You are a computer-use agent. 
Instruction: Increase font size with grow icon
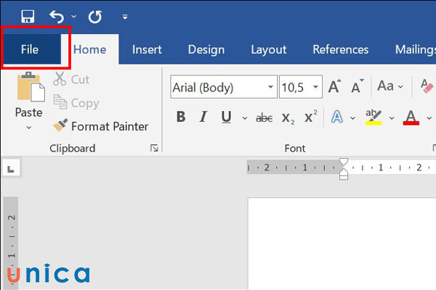pyautogui.click(x=334, y=88)
